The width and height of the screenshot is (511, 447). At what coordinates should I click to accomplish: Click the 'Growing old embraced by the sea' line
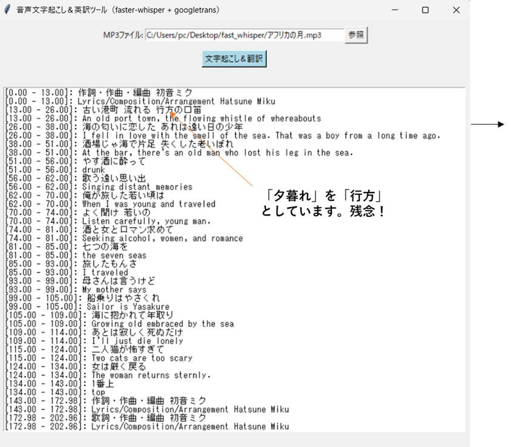coord(162,323)
